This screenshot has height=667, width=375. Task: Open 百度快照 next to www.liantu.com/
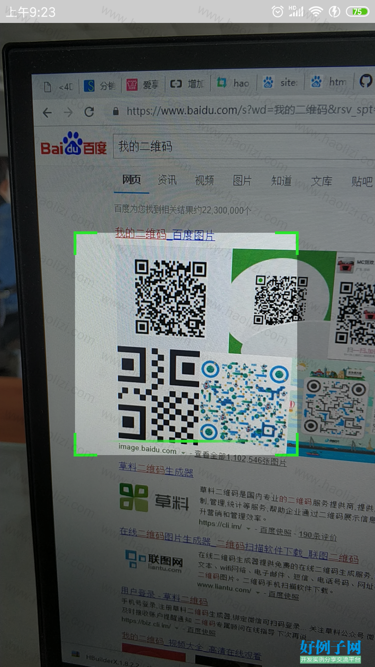click(283, 595)
